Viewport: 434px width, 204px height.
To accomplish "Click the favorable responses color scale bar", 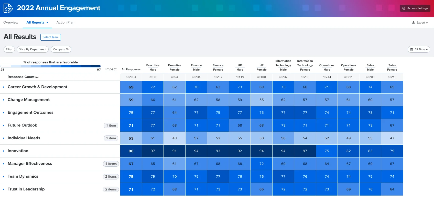I will click(50, 66).
